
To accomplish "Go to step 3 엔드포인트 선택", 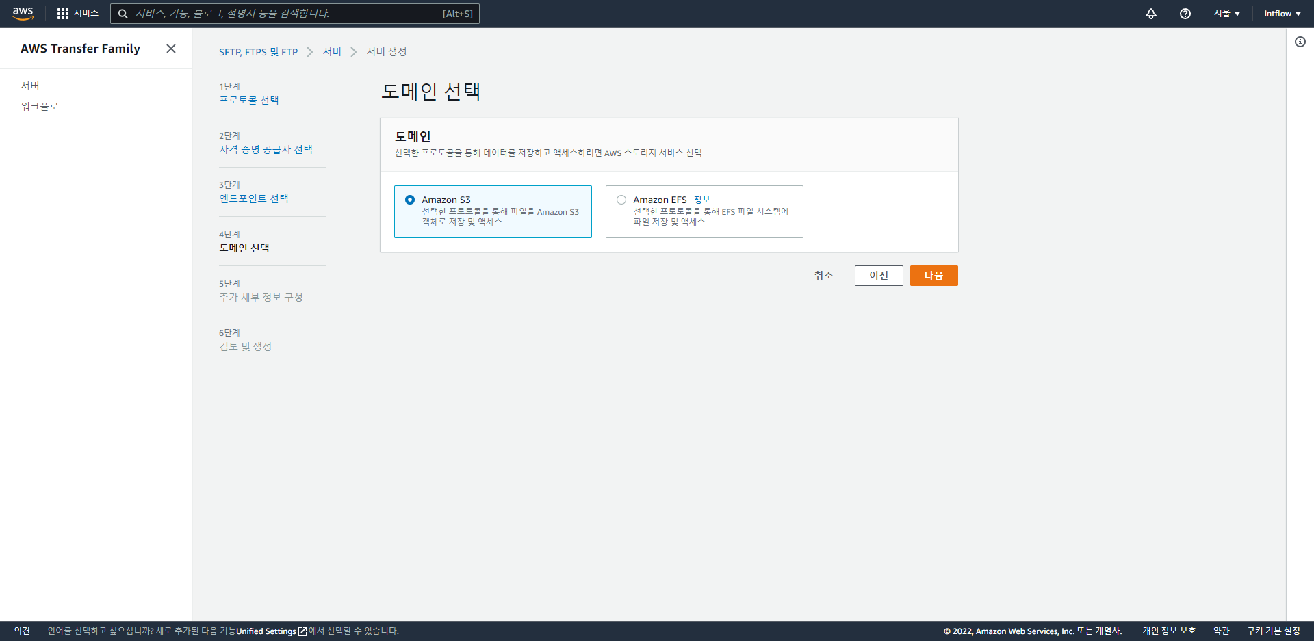I will 254,198.
